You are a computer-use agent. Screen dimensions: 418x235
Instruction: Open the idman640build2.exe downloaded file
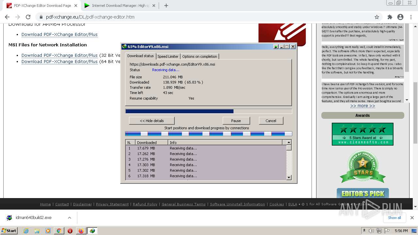pos(33,218)
